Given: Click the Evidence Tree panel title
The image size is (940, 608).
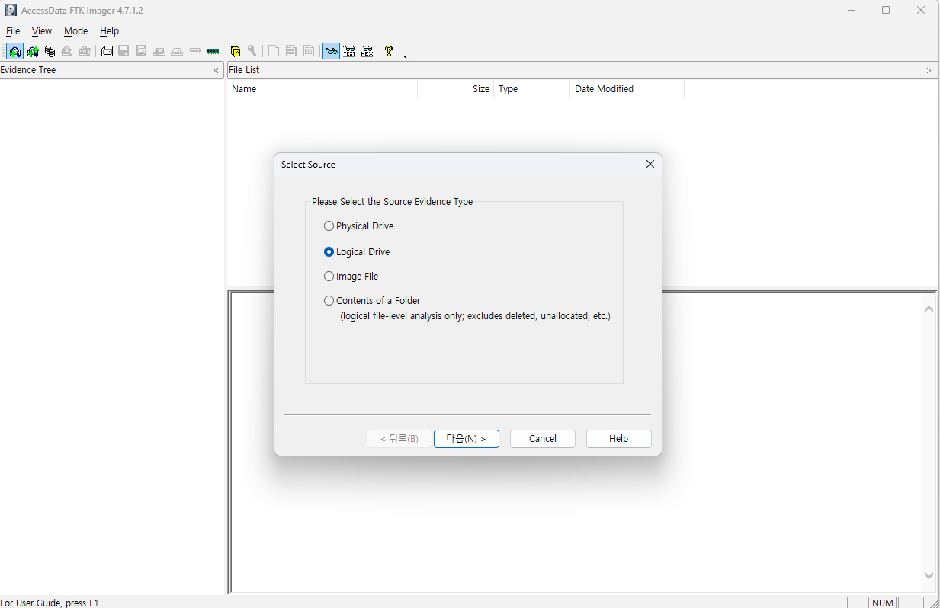Looking at the screenshot, I should (28, 70).
